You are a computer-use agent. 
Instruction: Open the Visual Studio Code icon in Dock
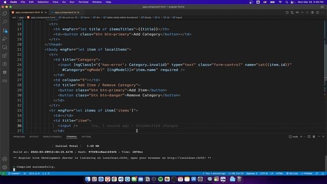[121, 179]
